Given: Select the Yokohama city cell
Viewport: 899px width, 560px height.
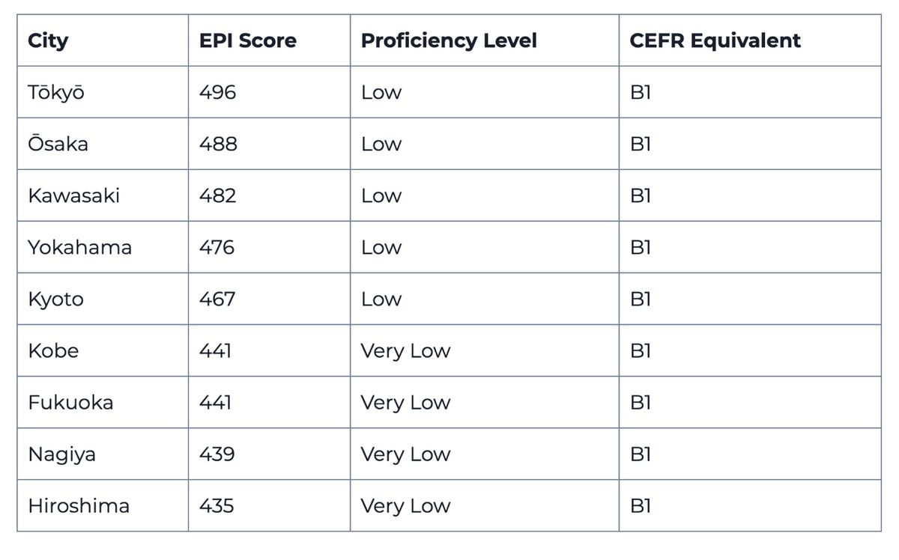Looking at the screenshot, I should 79,247.
